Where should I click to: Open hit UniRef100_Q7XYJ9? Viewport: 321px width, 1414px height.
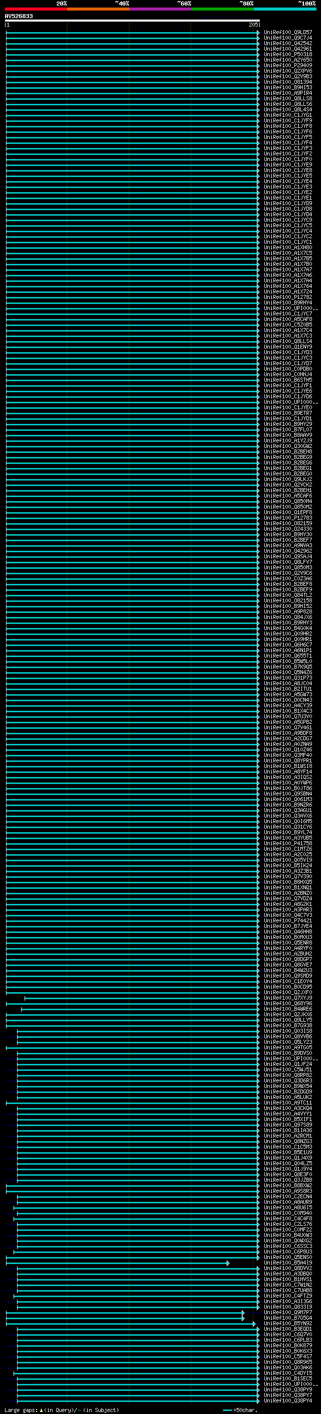point(288,997)
